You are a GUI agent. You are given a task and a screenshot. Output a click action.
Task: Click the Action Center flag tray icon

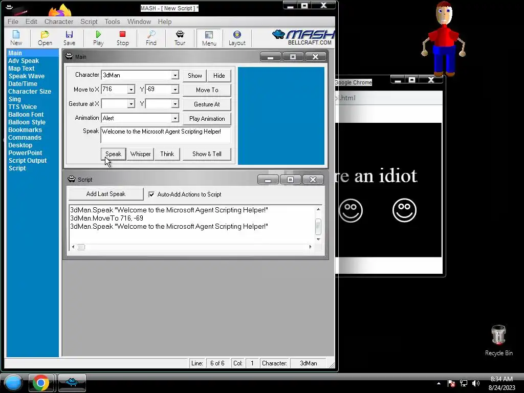451,383
